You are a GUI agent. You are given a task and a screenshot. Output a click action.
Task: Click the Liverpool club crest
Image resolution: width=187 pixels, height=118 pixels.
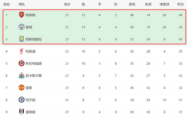[21, 51]
